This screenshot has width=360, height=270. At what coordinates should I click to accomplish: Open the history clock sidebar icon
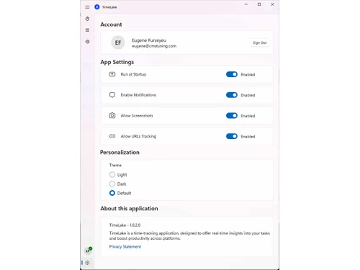point(87,42)
